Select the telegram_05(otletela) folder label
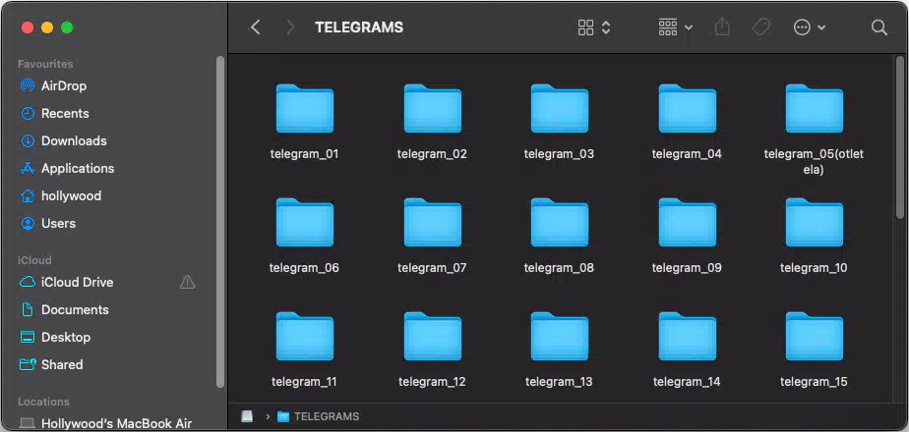The width and height of the screenshot is (909, 432). 813,161
